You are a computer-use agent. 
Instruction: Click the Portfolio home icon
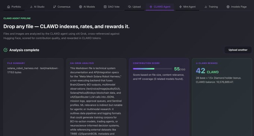9,7
